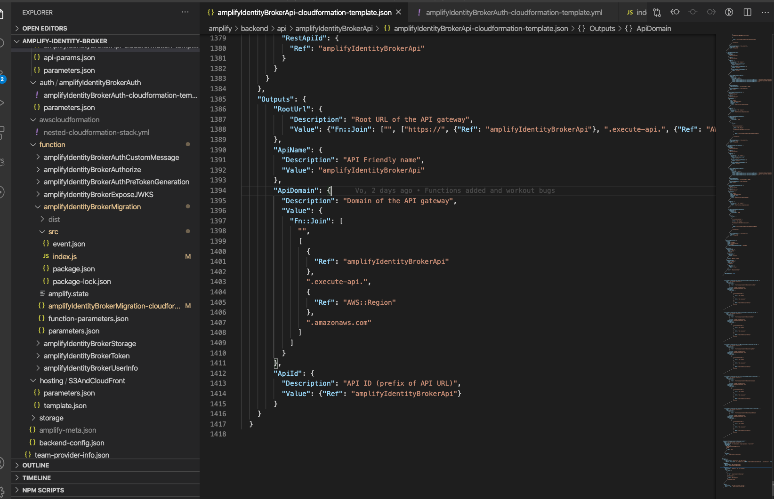The height and width of the screenshot is (499, 774).
Task: Open the Source Control view with badge
Action: click(x=2, y=77)
